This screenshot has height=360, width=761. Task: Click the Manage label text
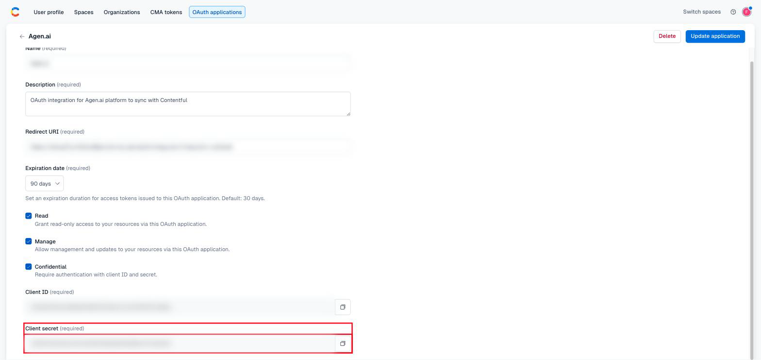[45, 241]
